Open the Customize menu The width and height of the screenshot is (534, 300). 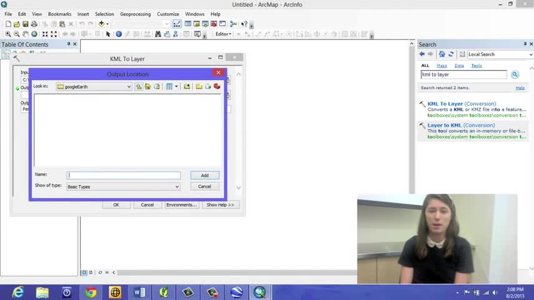point(168,14)
